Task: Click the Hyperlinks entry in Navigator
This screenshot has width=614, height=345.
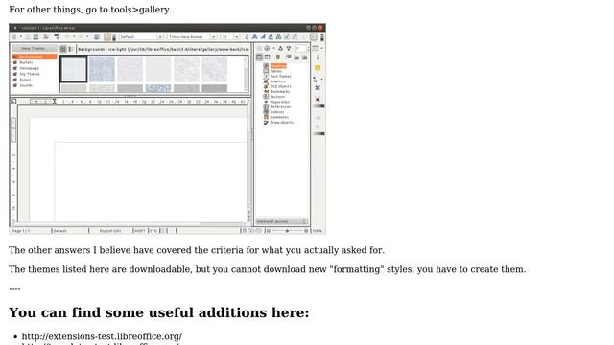Action: (279, 102)
